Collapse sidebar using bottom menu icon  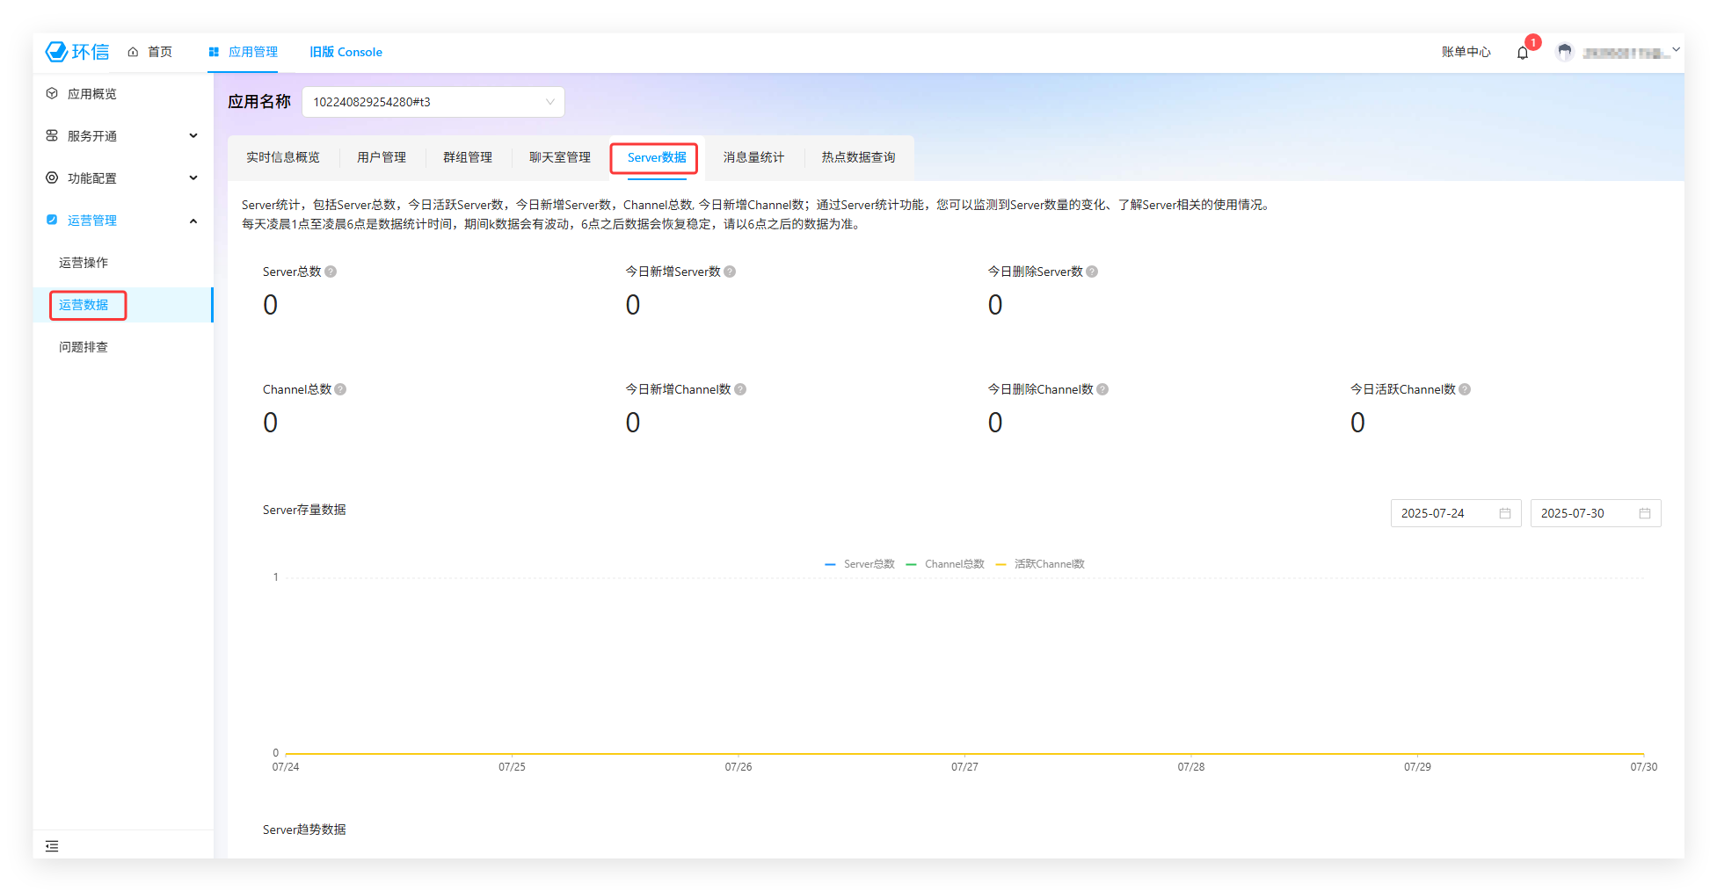tap(52, 846)
